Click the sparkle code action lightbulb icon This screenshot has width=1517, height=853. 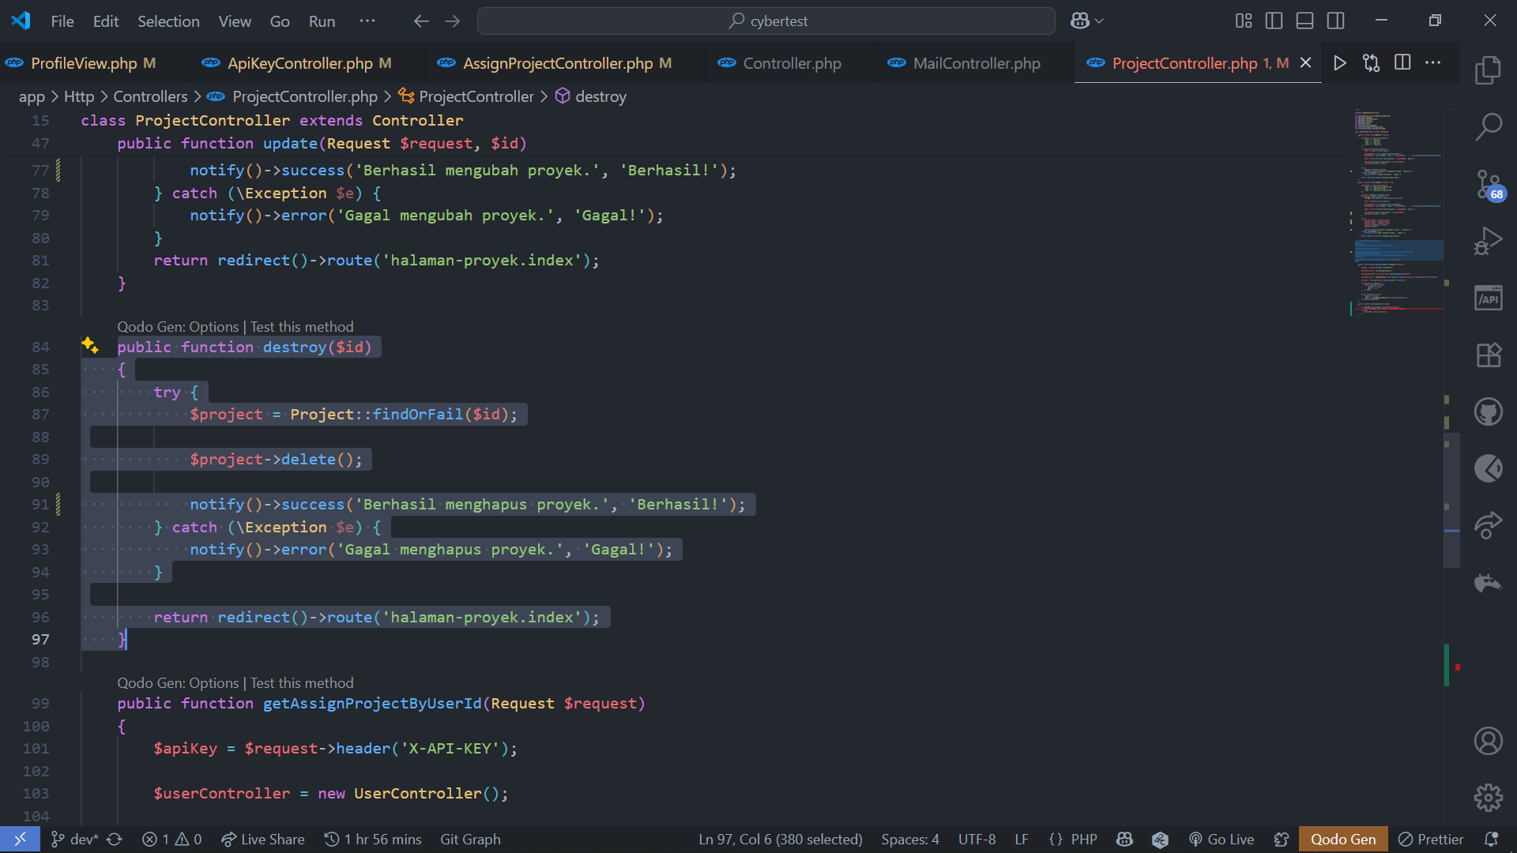90,346
